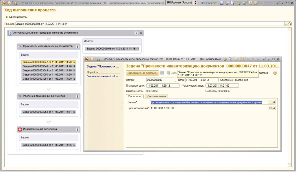Open calculator icon in task dialog toolbar
This screenshot has width=296, height=172.
pyautogui.click(x=236, y=59)
